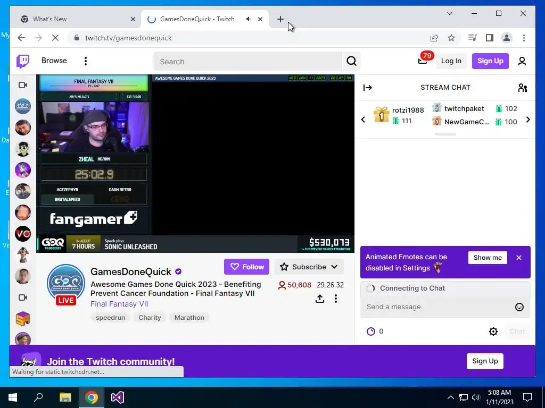Open chat settings gear
This screenshot has width=545, height=408.
493,331
